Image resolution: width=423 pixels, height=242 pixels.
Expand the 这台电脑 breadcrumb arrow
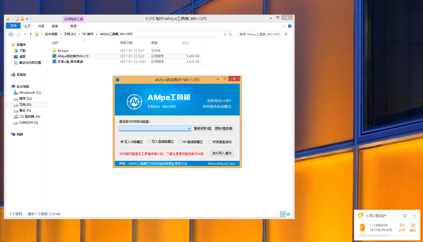[x=60, y=34]
